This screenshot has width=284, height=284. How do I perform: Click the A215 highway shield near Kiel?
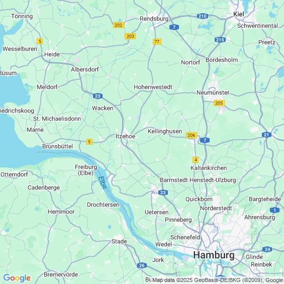(x=220, y=40)
